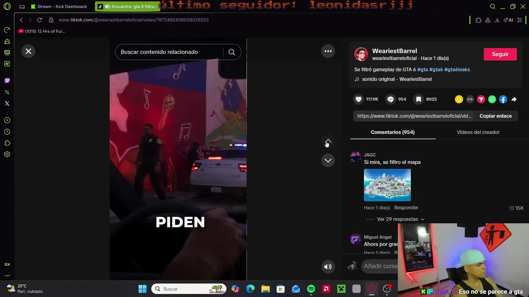Open the Easy Setup sliders icon
Screen dimensions: 529x297
[x=519, y=20]
